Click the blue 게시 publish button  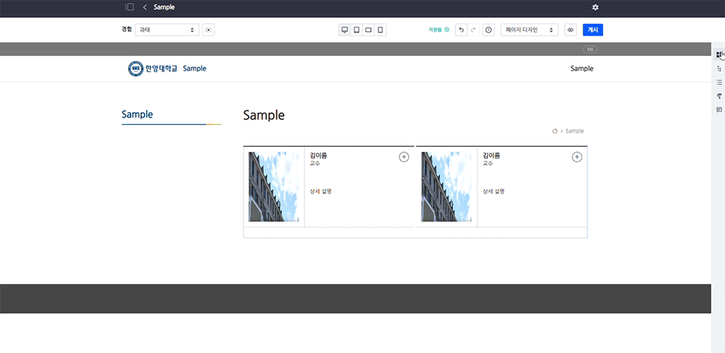coord(592,30)
